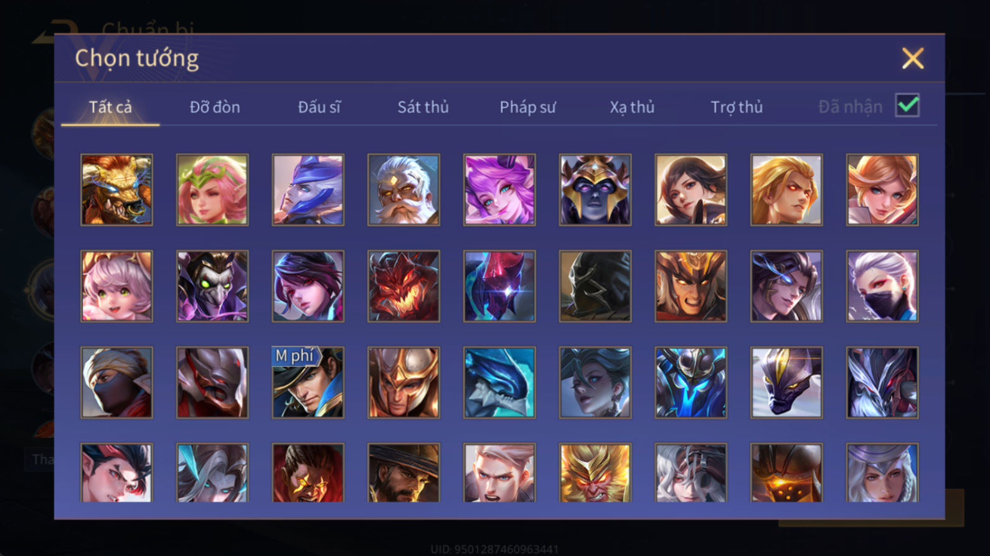Filter heroes by Sát thủ
990x556 pixels.
point(423,107)
